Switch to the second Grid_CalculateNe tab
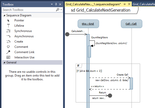This screenshot has width=155, height=108. [x=144, y=4]
